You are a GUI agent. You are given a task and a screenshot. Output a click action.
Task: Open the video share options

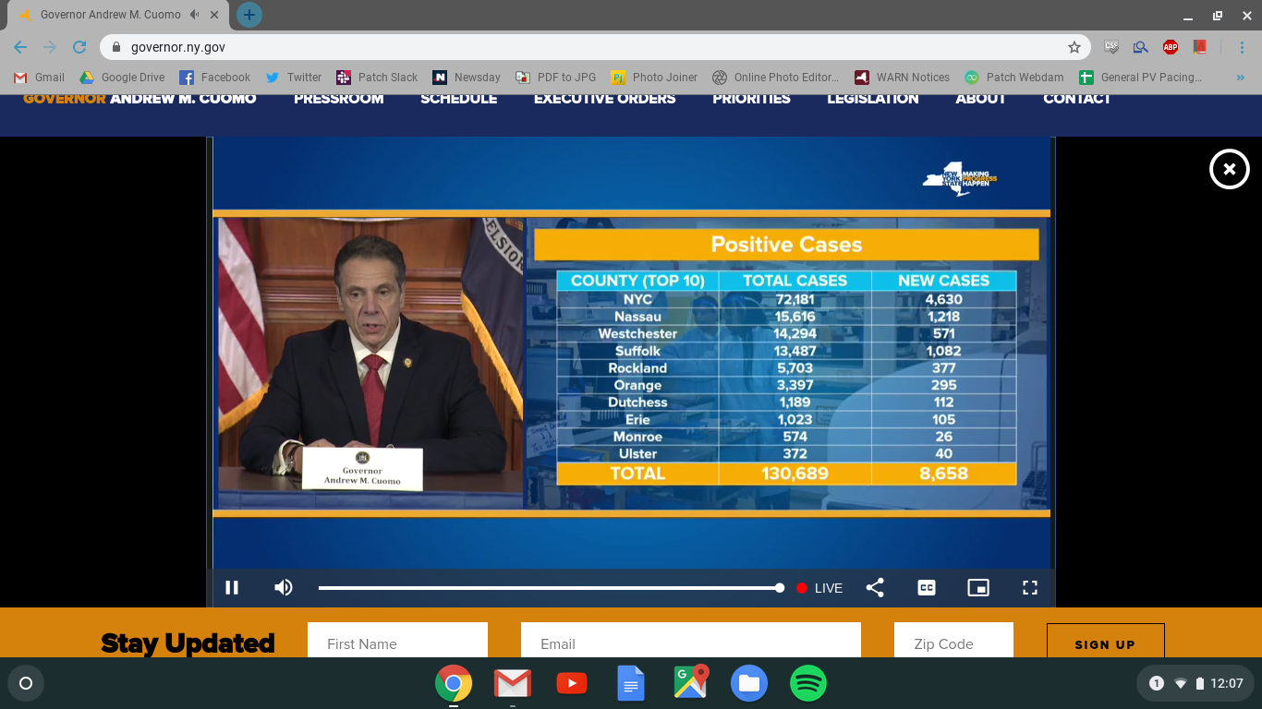pyautogui.click(x=875, y=588)
